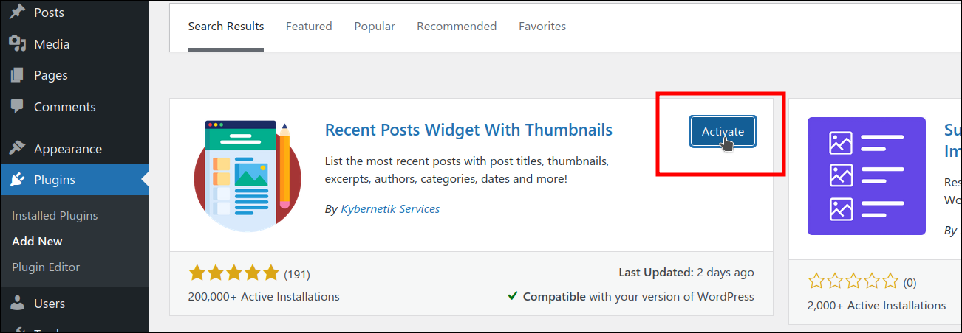
Task: Click the Users person icon
Action: [x=18, y=303]
